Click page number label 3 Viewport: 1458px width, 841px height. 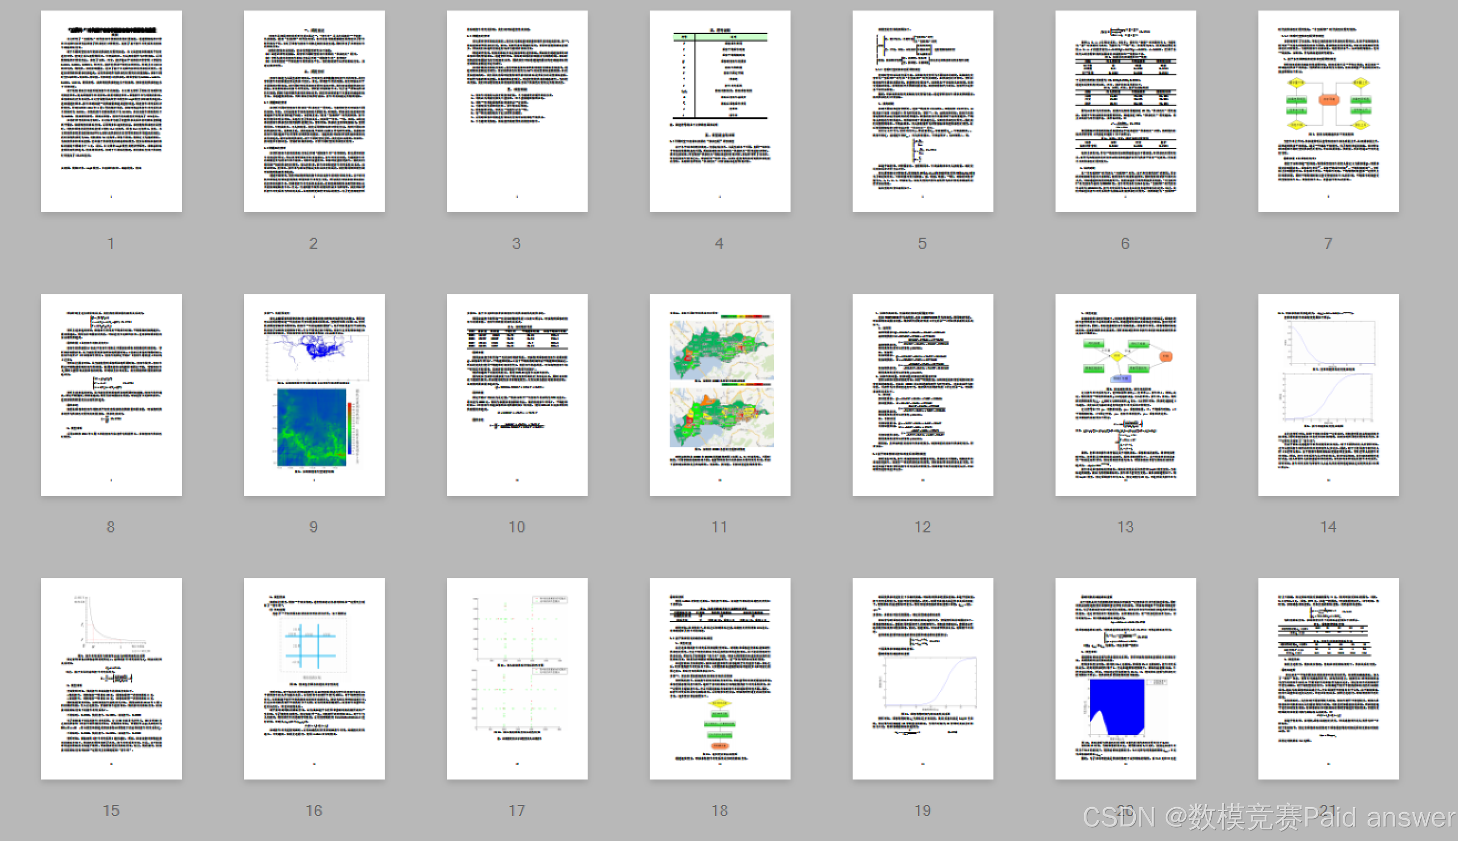(x=517, y=243)
